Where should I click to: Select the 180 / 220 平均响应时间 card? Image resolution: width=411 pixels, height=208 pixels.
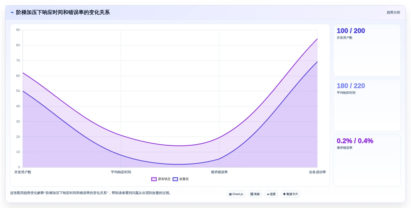pyautogui.click(x=367, y=105)
